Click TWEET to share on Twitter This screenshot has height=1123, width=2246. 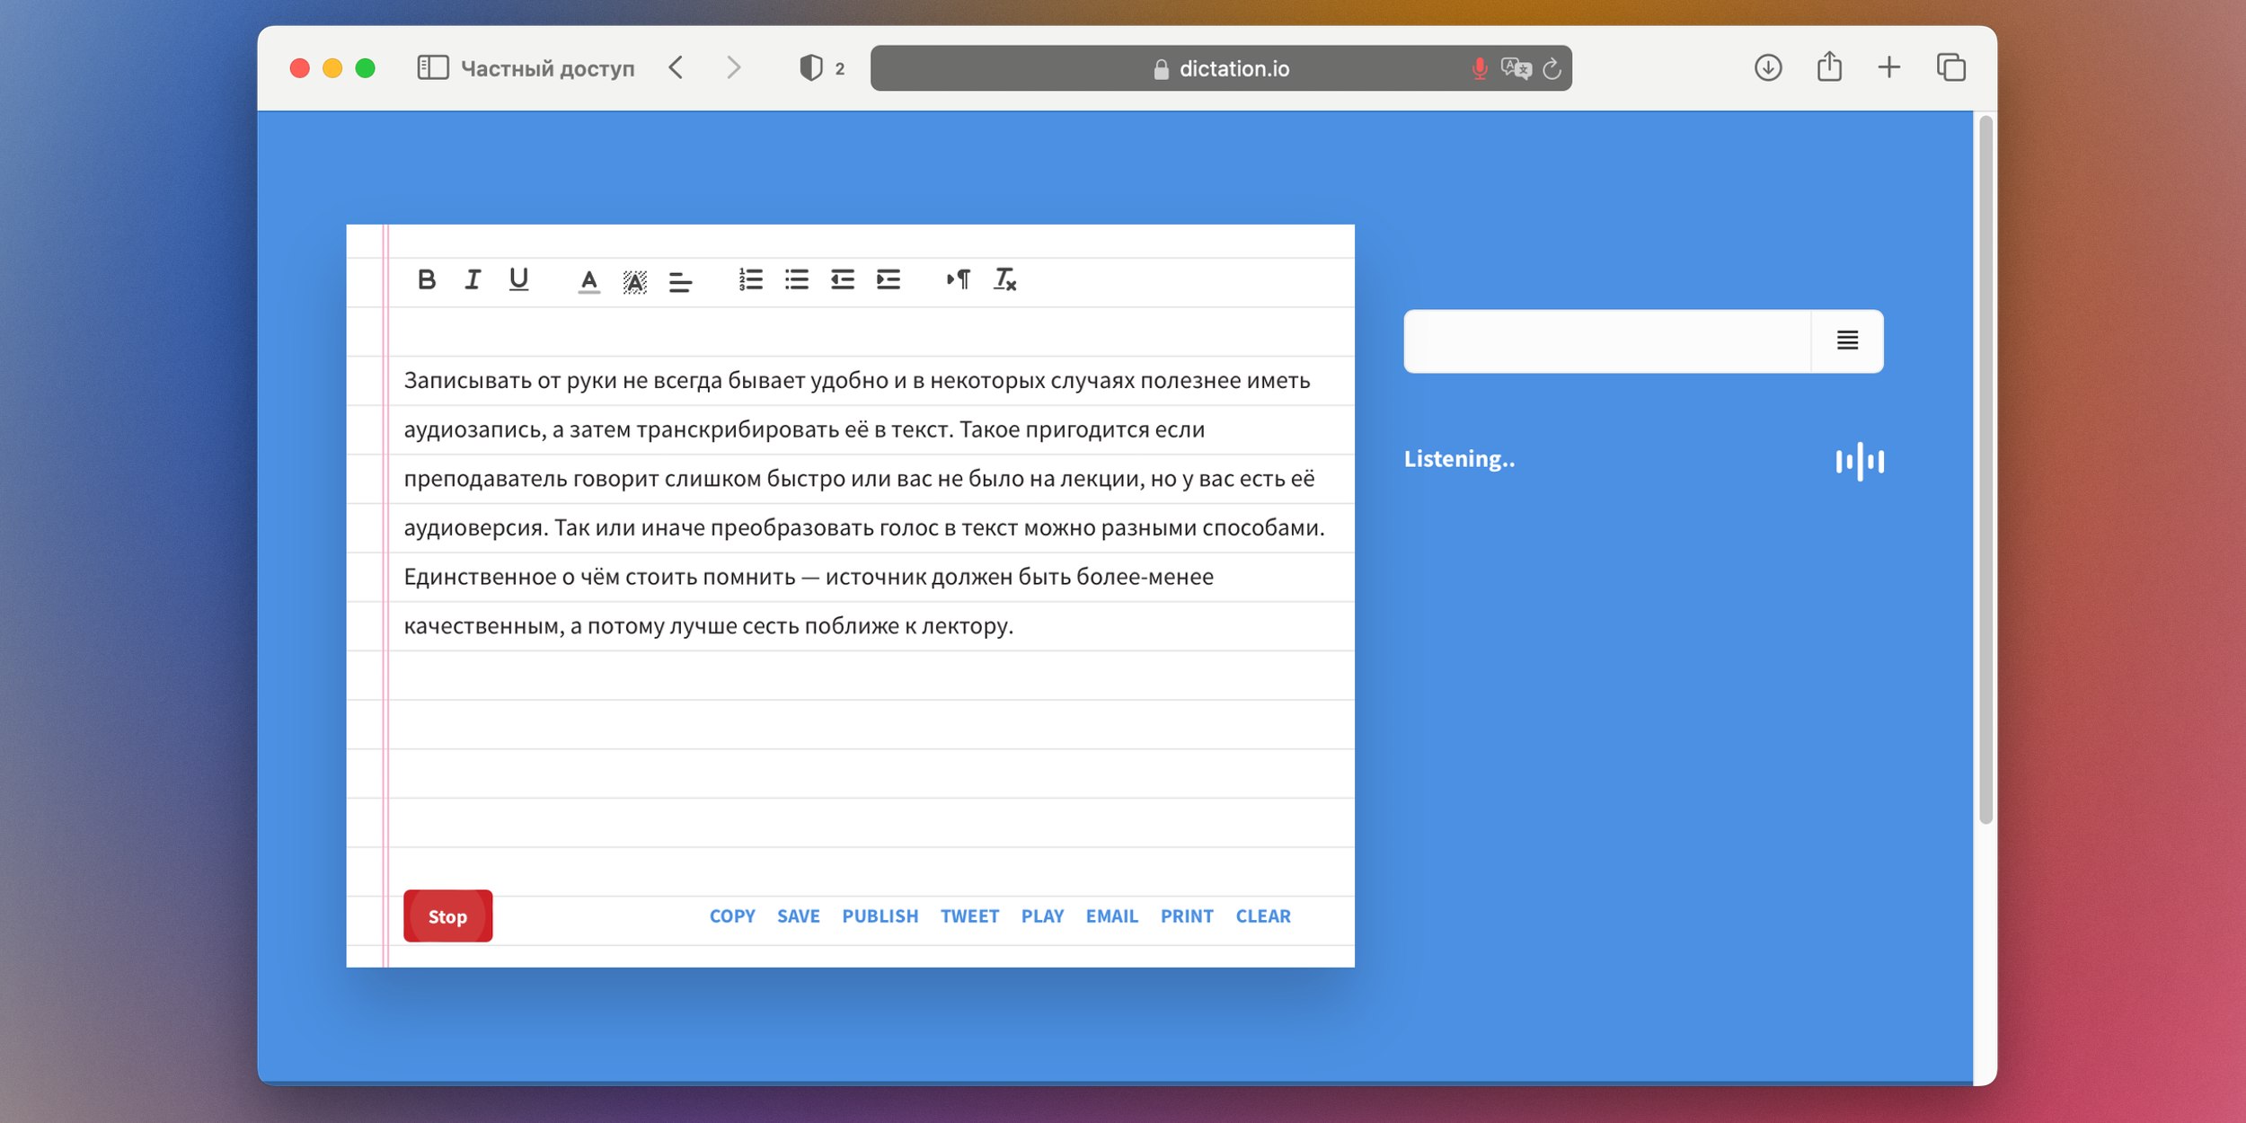(968, 915)
